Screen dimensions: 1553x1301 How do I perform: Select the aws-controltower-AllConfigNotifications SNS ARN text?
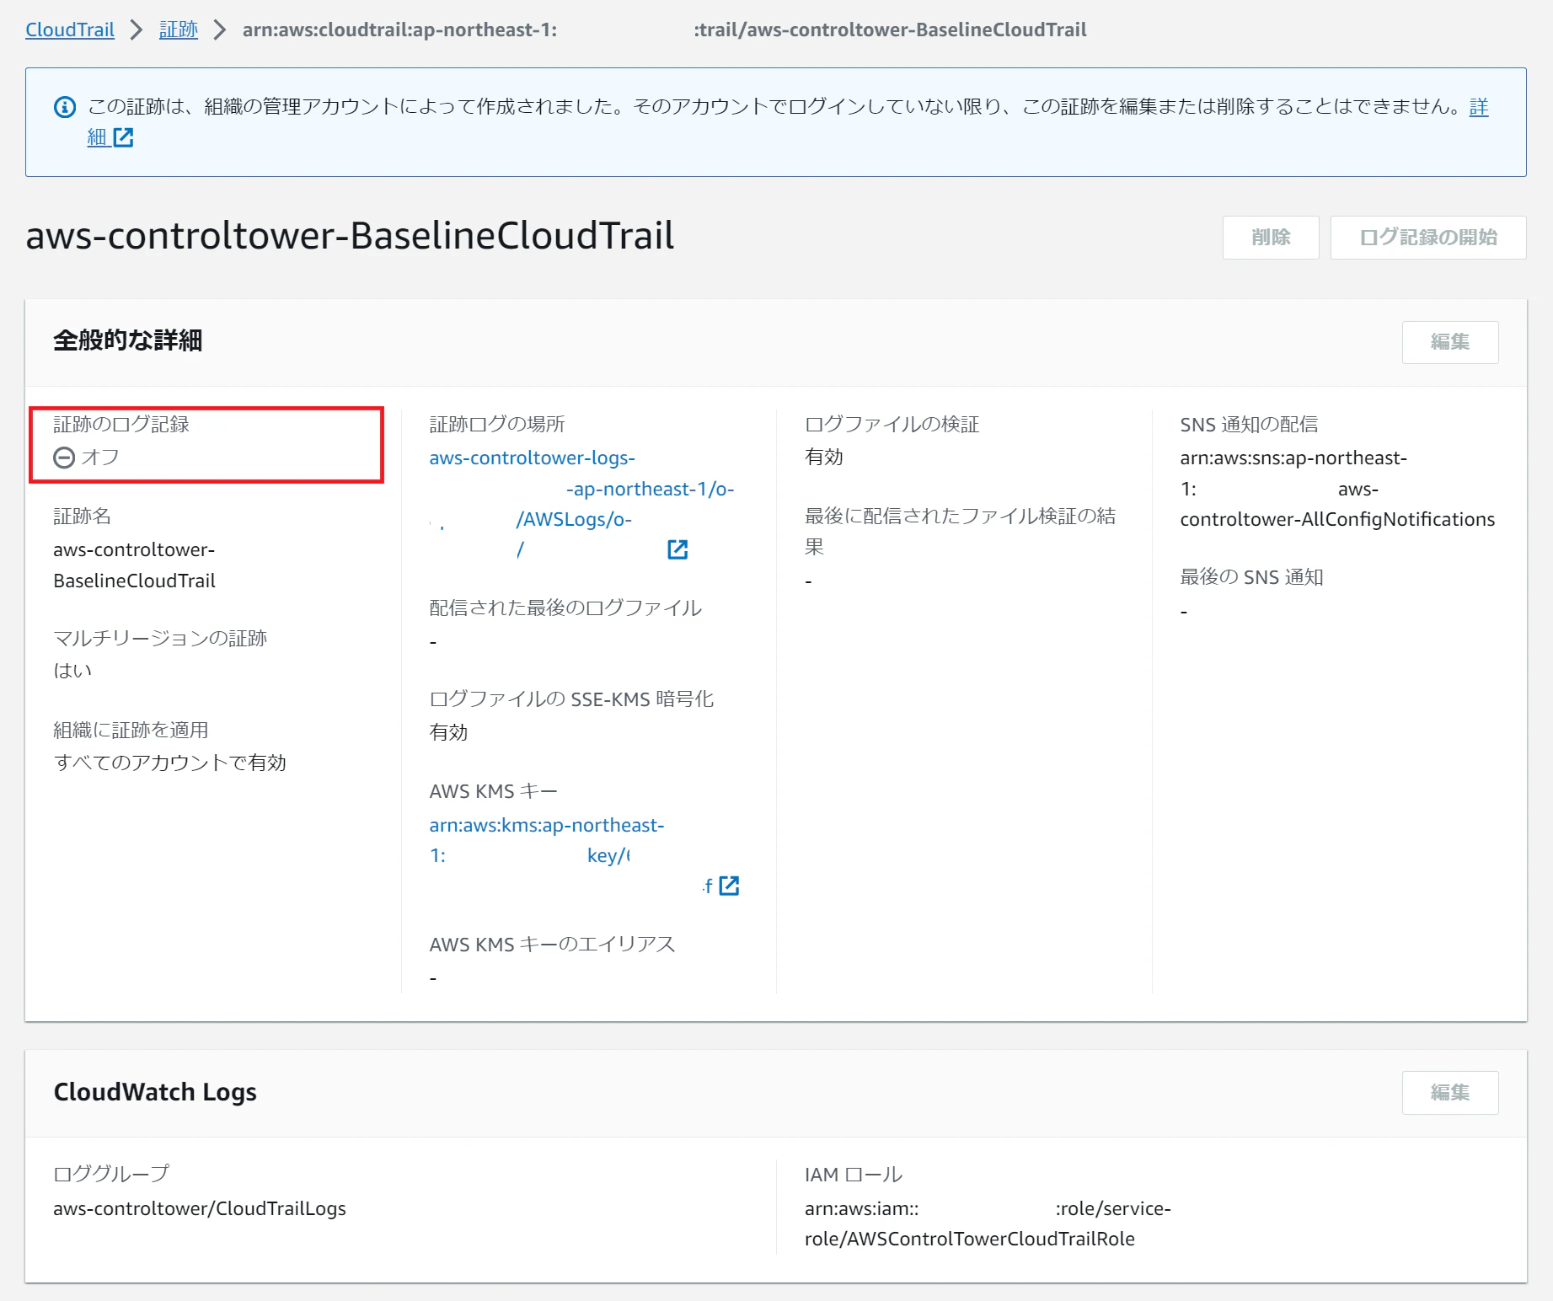click(x=1338, y=489)
